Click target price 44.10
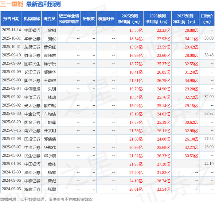215x202 pixels. (209, 164)
